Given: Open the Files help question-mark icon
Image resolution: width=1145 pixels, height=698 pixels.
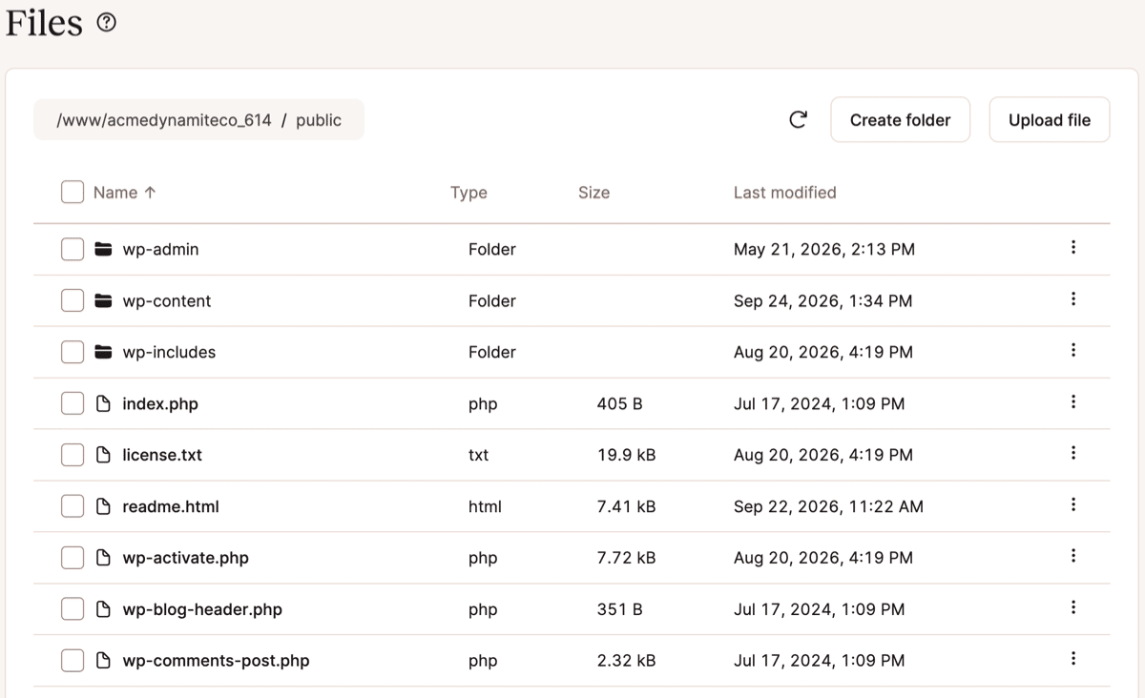Looking at the screenshot, I should 107,23.
